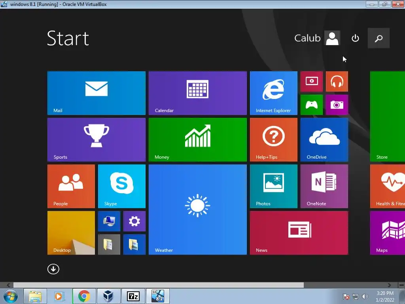Open the network tray icon
The image size is (405, 304).
(x=356, y=296)
